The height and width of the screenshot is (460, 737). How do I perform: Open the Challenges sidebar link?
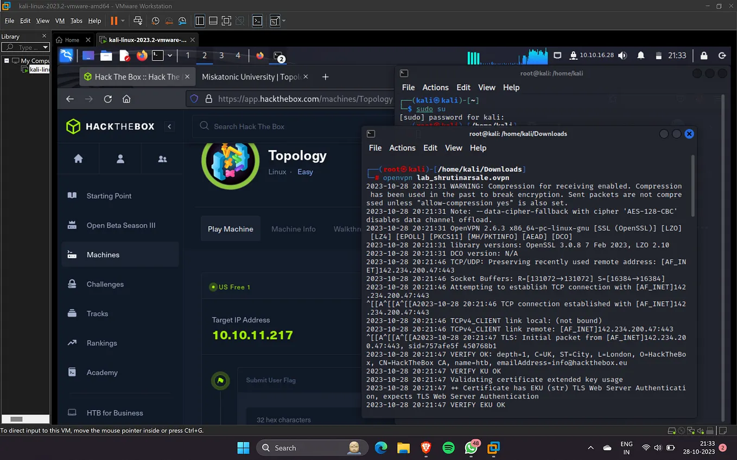tap(105, 284)
